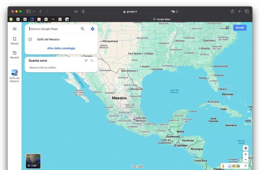Expand imagery strip with double chevron
The image size is (260, 170).
[x=246, y=166]
